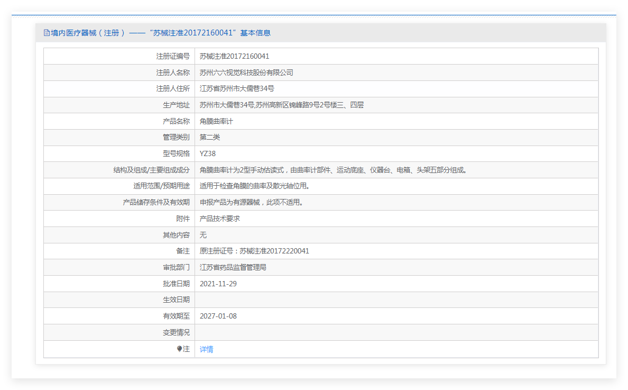The image size is (628, 390).
Task: Click the 附件 label
Action: tap(183, 219)
